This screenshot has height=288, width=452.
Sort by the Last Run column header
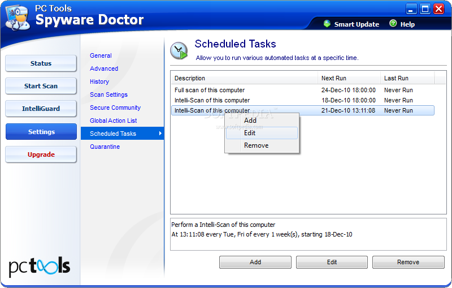point(407,78)
